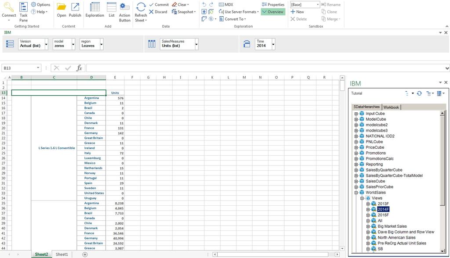
Task: Open the Convert To dropdown
Action: point(233,19)
